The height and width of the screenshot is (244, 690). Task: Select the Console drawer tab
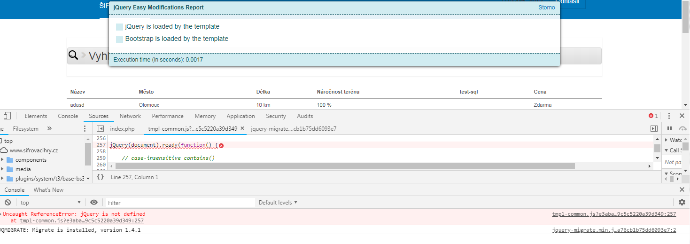coord(15,190)
